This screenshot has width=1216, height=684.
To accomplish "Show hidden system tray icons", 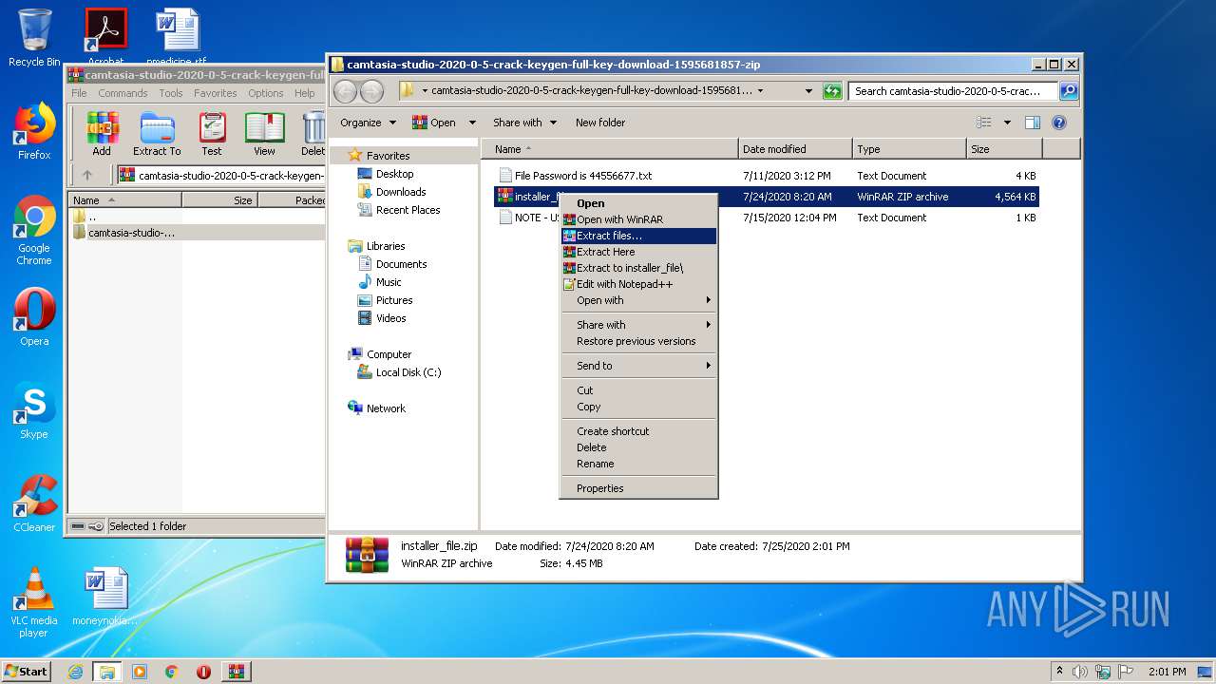I will click(1057, 672).
